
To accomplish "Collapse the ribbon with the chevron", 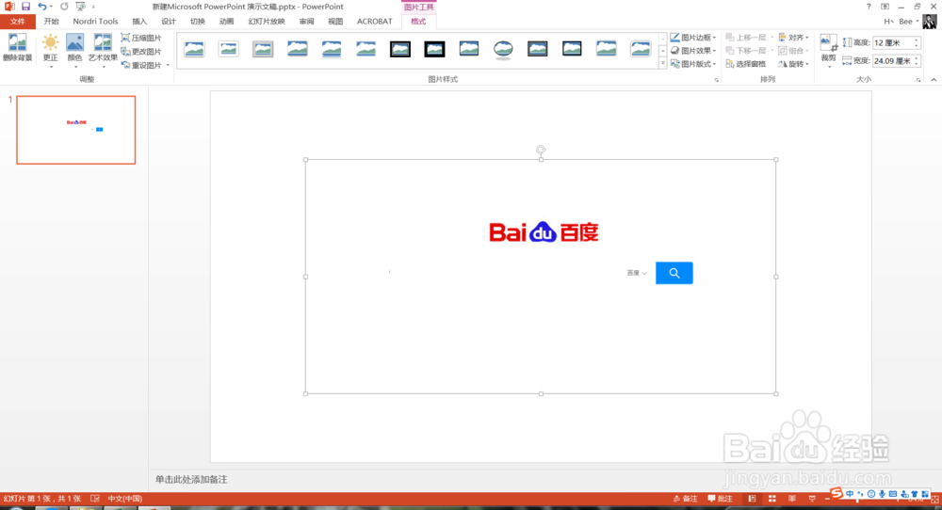I will click(934, 80).
